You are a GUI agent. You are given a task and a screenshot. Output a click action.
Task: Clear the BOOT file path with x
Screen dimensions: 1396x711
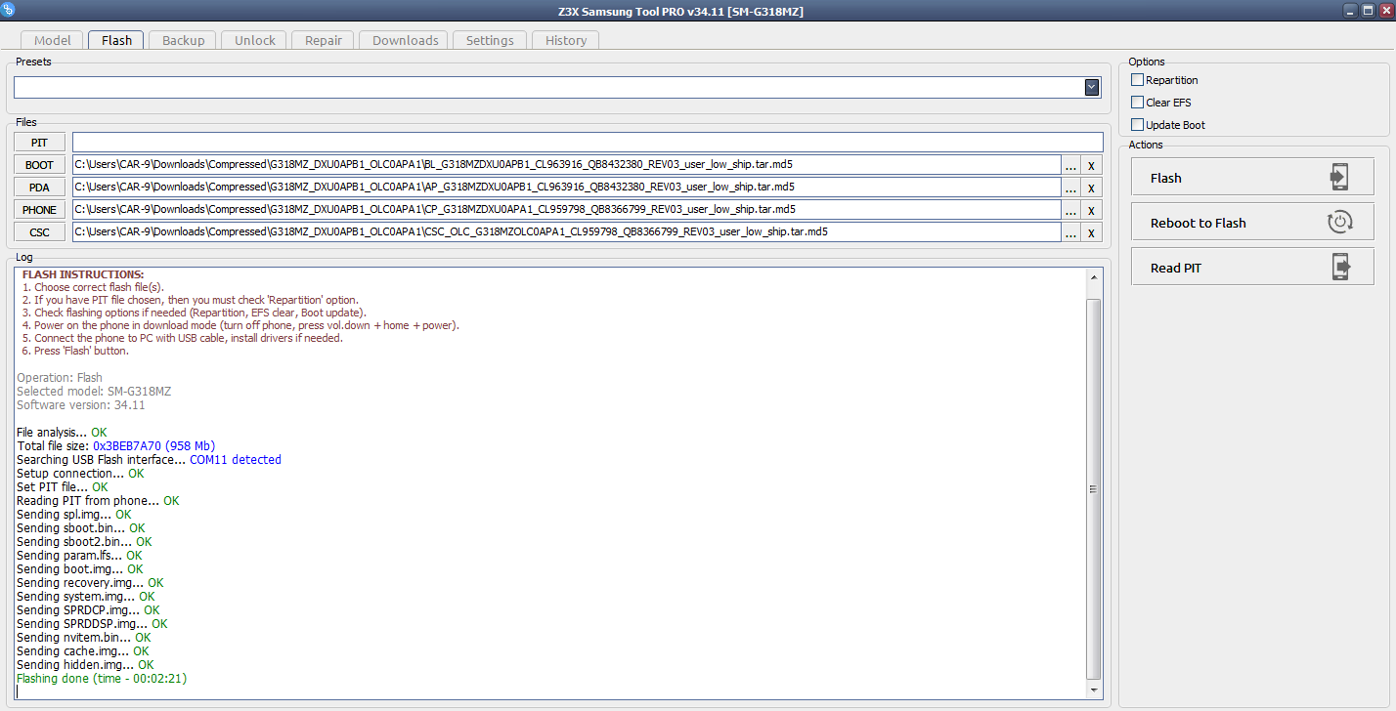click(1092, 165)
